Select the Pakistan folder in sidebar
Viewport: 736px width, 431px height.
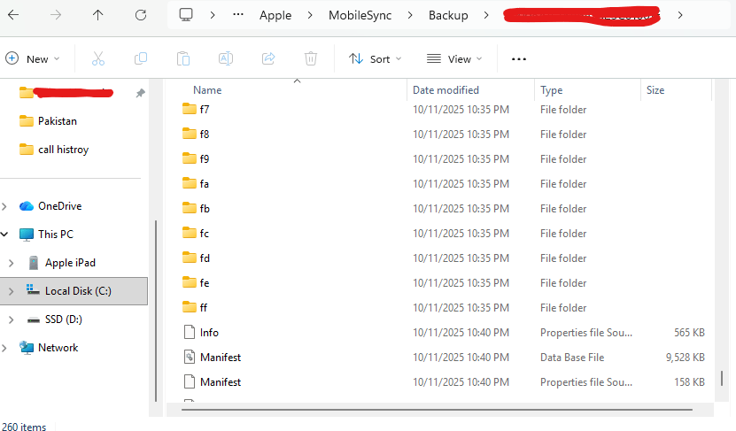[58, 121]
